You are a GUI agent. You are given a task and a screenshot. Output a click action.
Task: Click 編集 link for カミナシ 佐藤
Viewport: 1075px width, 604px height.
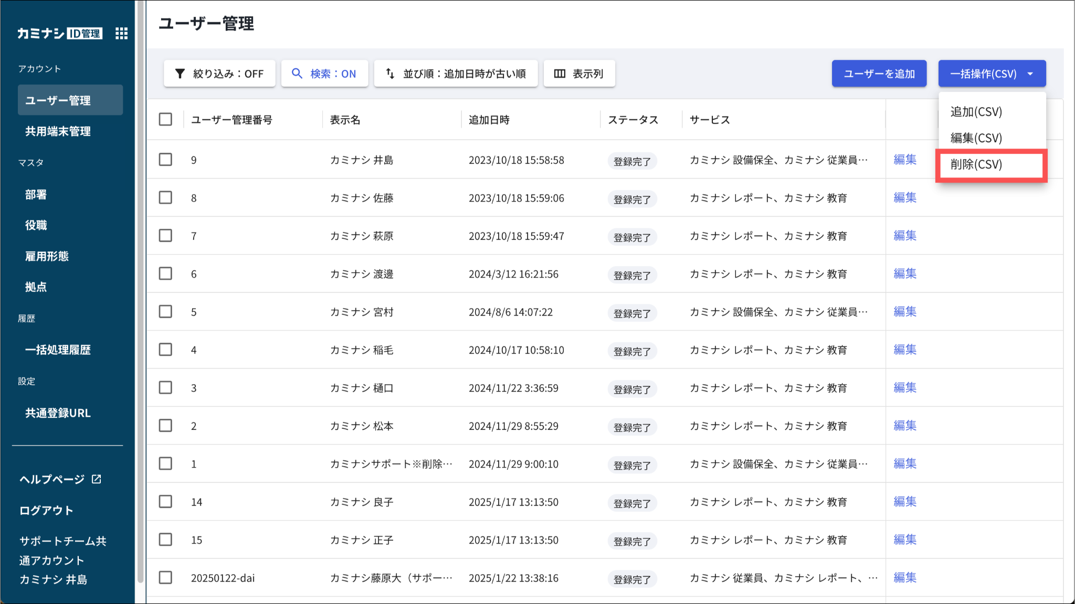905,198
